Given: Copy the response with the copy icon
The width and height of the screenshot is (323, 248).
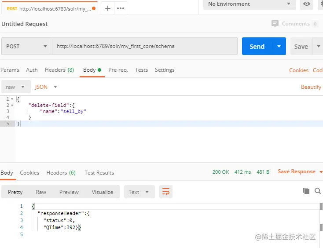Looking at the screenshot, I should click(306, 191).
